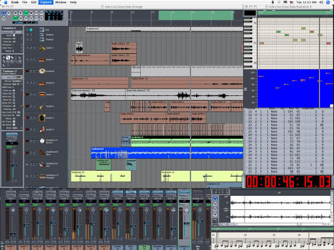Open the highlighted Quantize field in region parameters
Viewport: 334px width, 250px height.
pyautogui.click(x=12, y=32)
